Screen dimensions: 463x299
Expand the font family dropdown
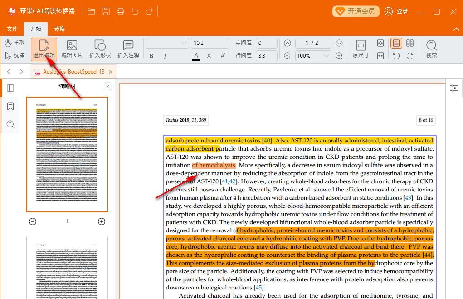click(x=167, y=43)
